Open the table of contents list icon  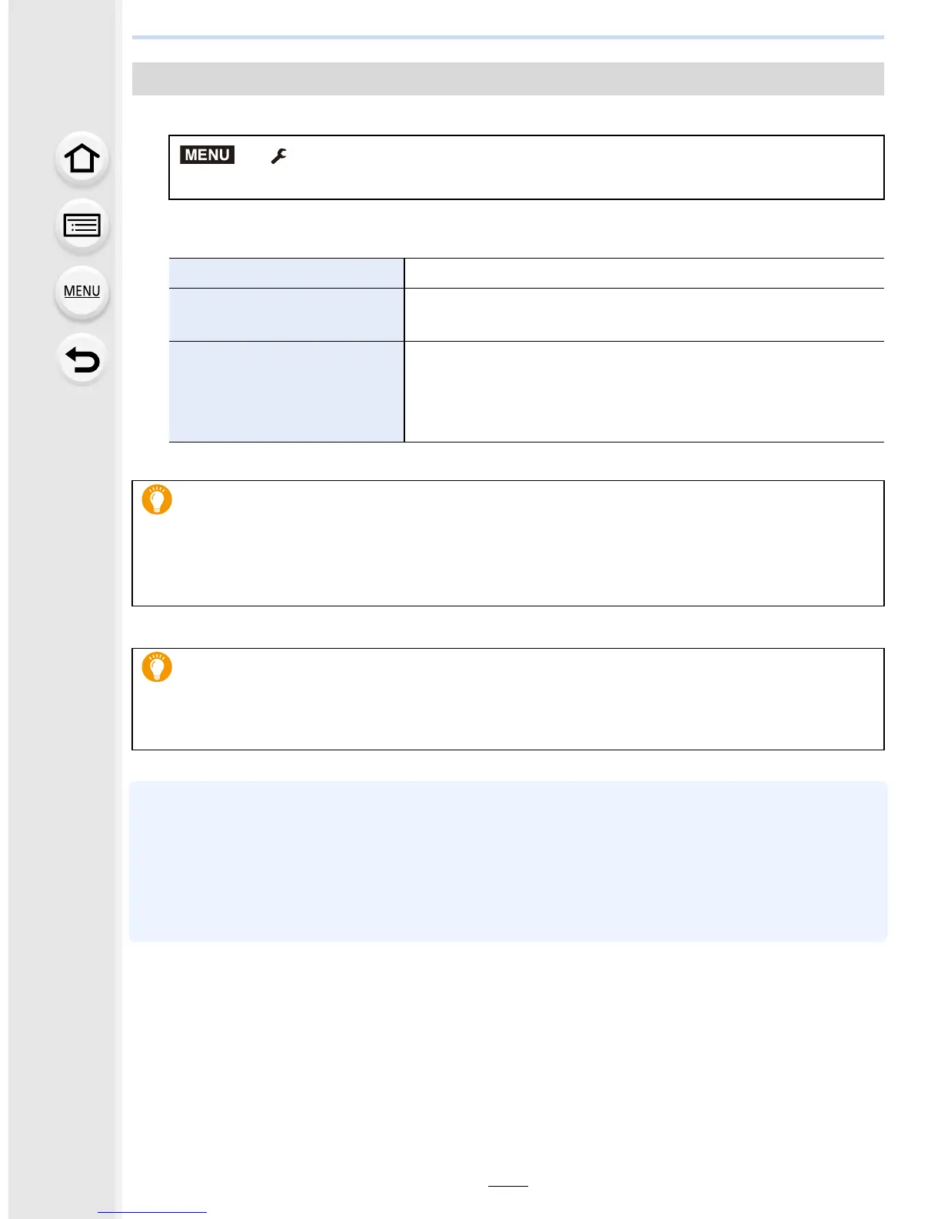(x=81, y=226)
